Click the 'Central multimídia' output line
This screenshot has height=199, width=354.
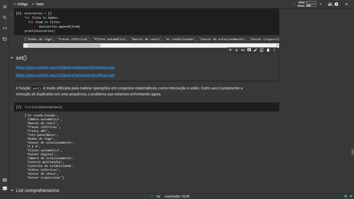[45, 162]
